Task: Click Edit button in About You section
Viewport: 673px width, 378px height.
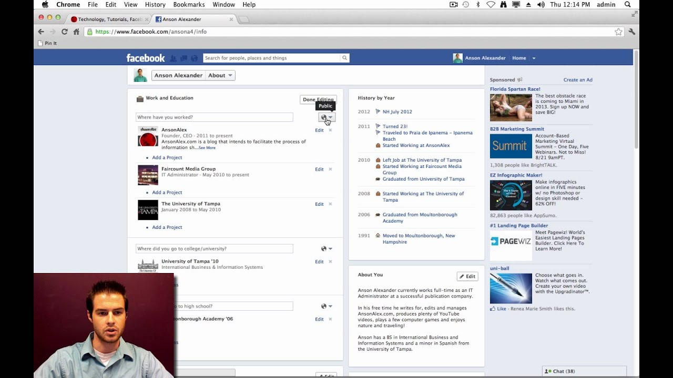Action: point(467,276)
